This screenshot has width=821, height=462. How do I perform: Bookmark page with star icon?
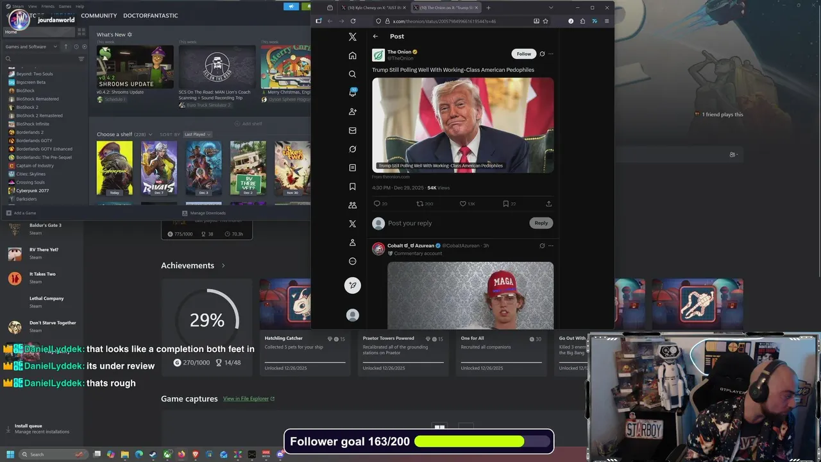tap(545, 21)
